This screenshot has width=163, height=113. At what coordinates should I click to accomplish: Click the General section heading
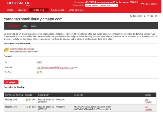[8, 56]
